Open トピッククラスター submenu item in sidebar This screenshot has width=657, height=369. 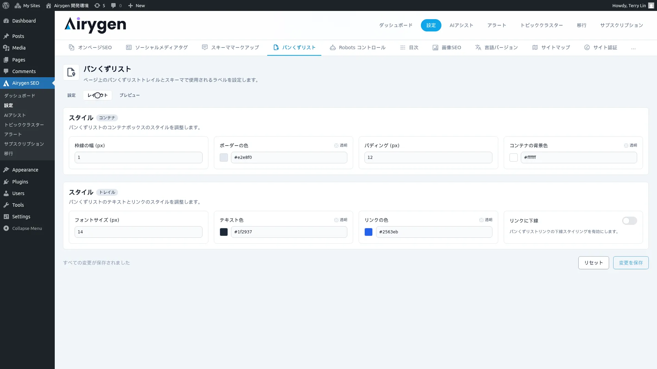(24, 125)
